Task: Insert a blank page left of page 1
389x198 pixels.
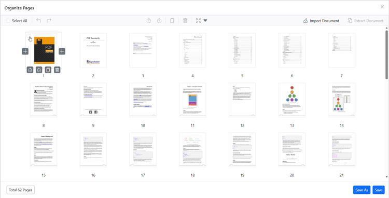Action: (25, 51)
